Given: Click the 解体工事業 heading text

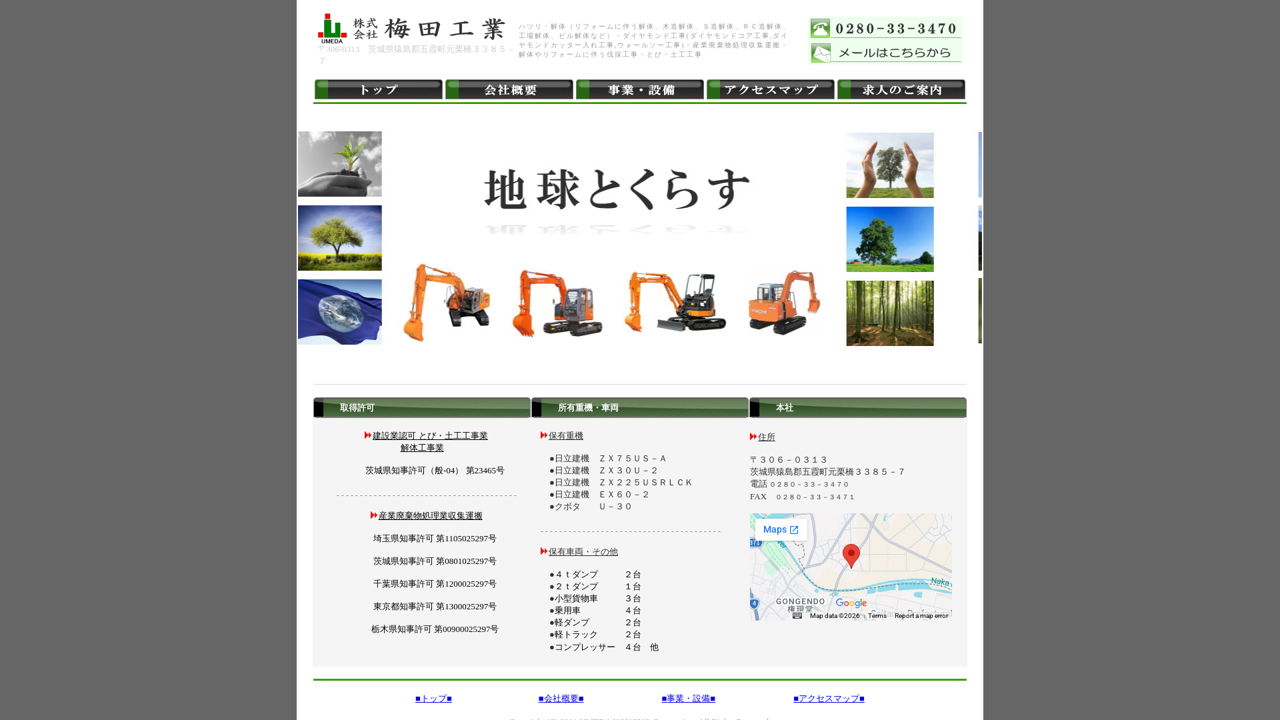Looking at the screenshot, I should (x=422, y=448).
